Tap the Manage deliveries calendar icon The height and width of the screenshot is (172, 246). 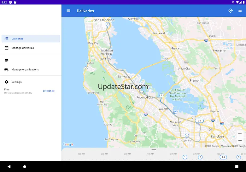click(6, 48)
